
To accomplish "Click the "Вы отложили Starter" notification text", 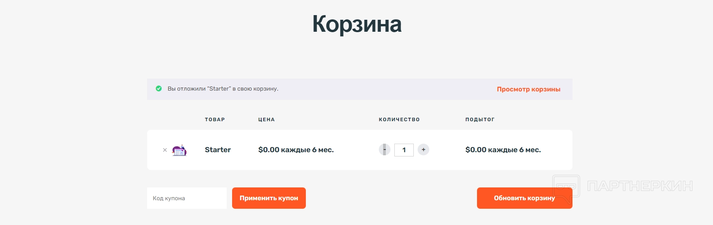I will (x=223, y=89).
